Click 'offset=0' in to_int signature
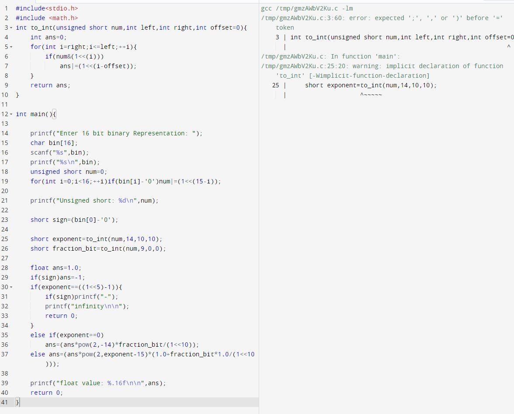514x414 pixels. click(225, 28)
